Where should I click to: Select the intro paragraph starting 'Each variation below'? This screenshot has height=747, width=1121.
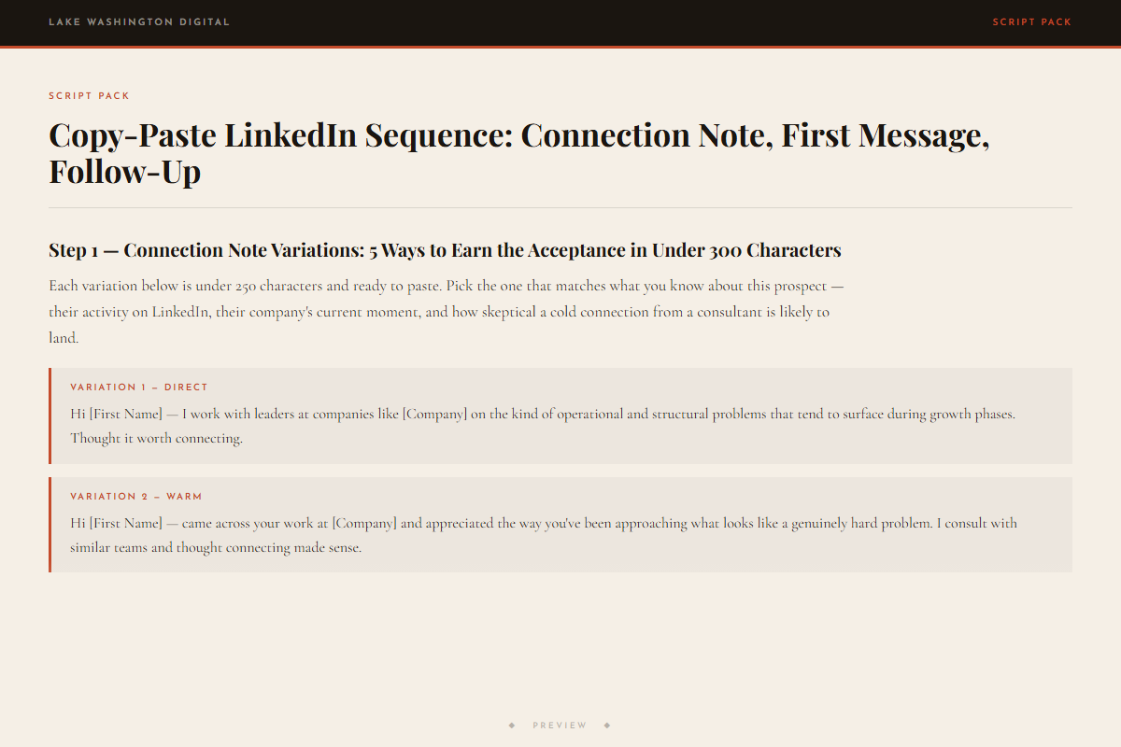point(447,312)
